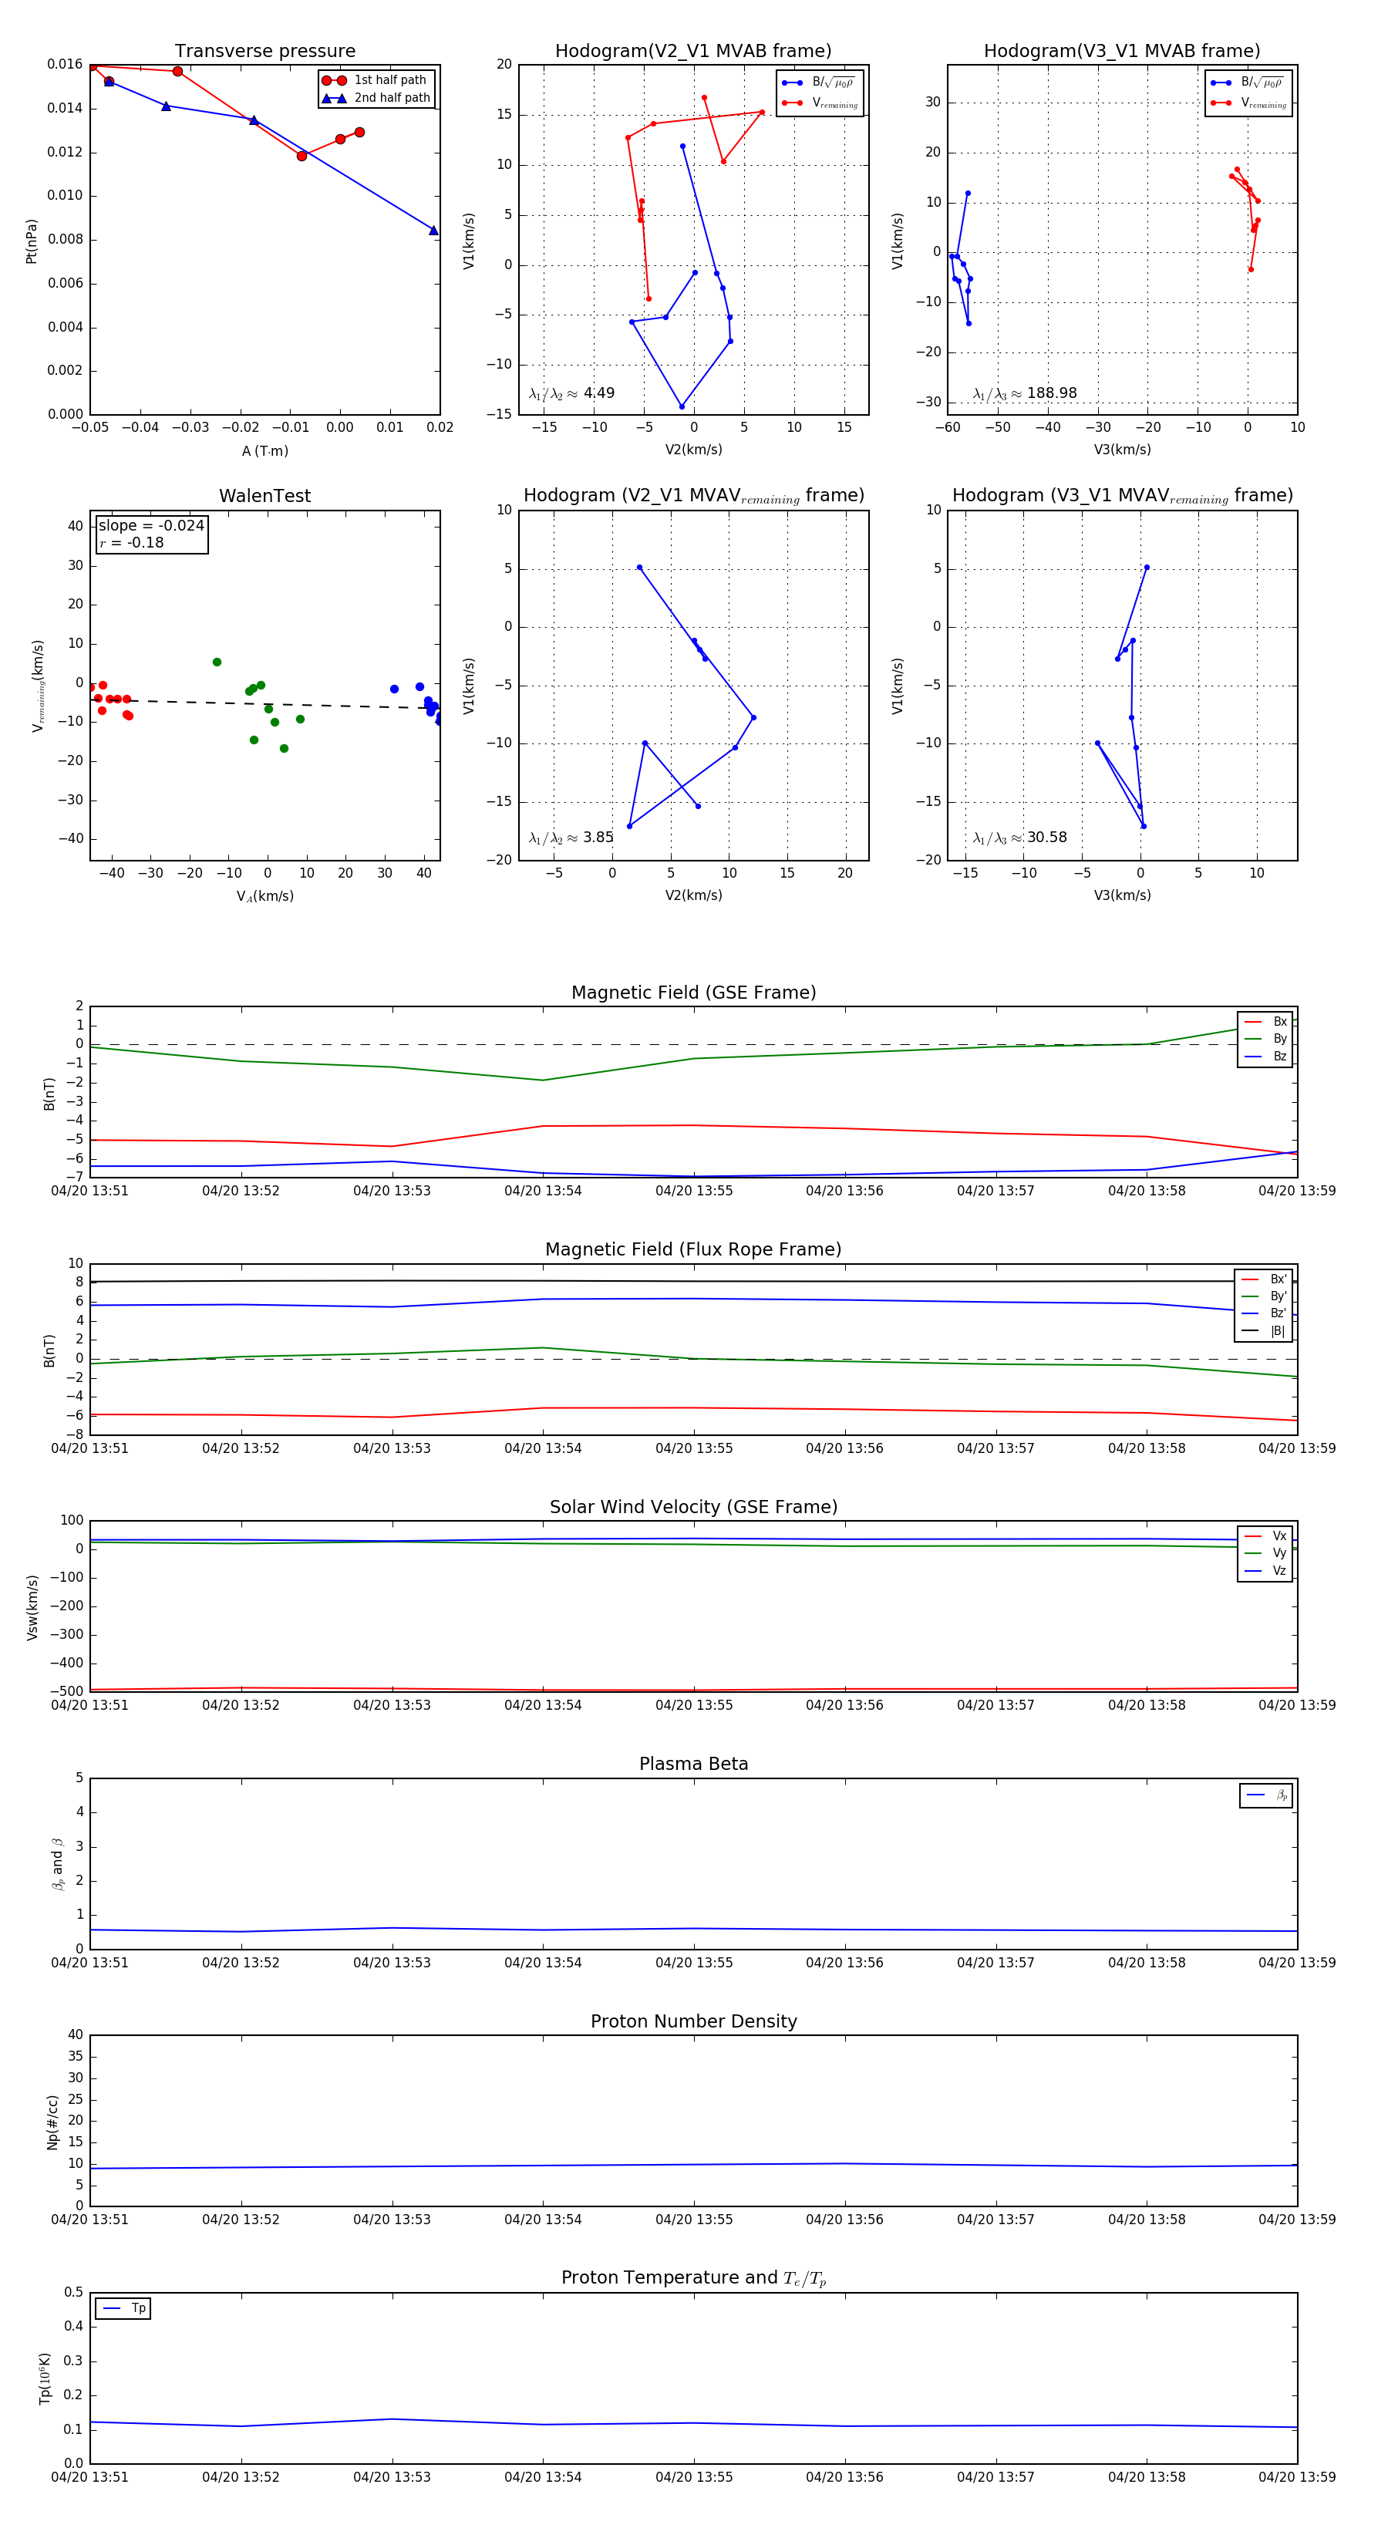
Task: Select the 'Vz' legend label
Action: click(1279, 1571)
